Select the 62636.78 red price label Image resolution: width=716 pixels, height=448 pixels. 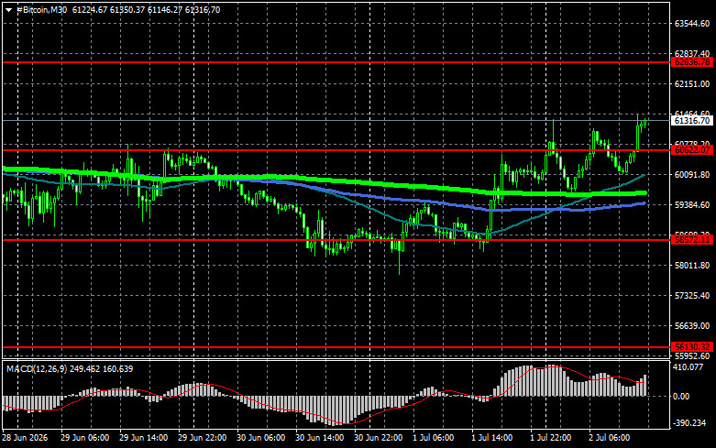pyautogui.click(x=692, y=62)
